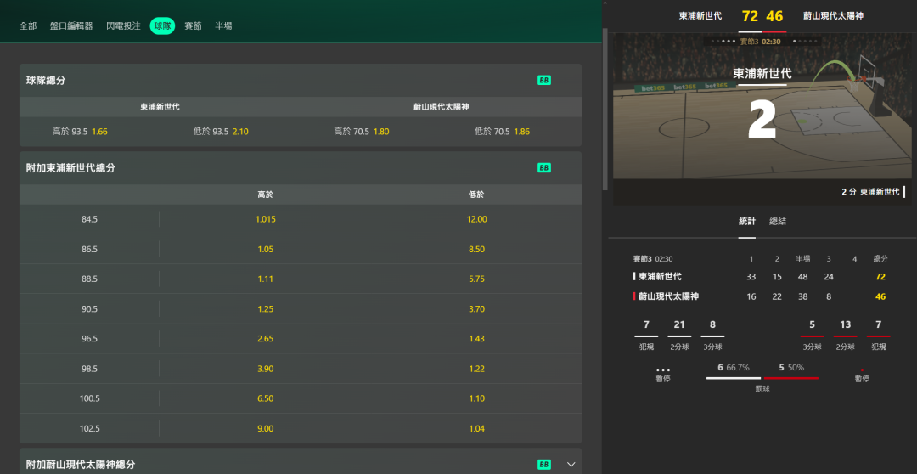Click the vertical scrollbar of the markets list
This screenshot has width=917, height=474.
[x=605, y=102]
